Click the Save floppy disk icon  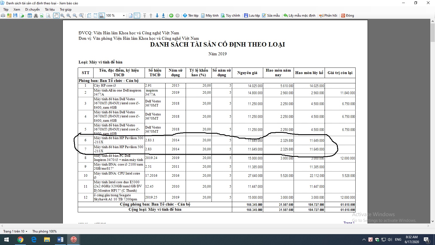click(15, 16)
